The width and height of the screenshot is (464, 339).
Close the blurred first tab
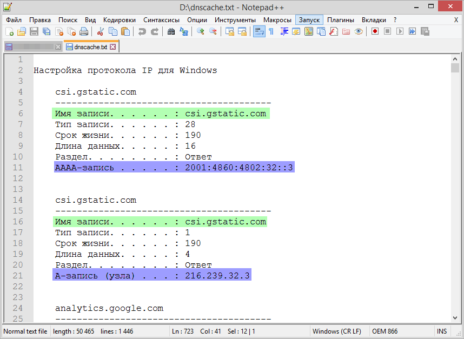[x=58, y=47]
